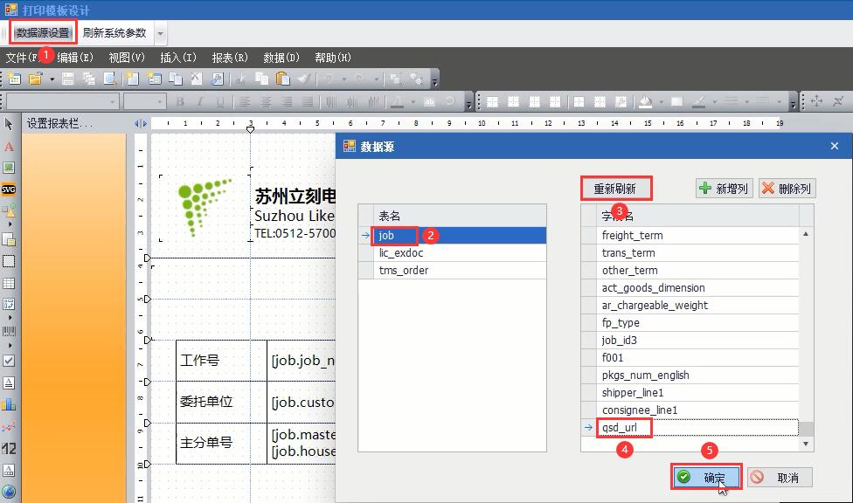Select the text object tool
This screenshot has width=853, height=503.
tap(9, 147)
